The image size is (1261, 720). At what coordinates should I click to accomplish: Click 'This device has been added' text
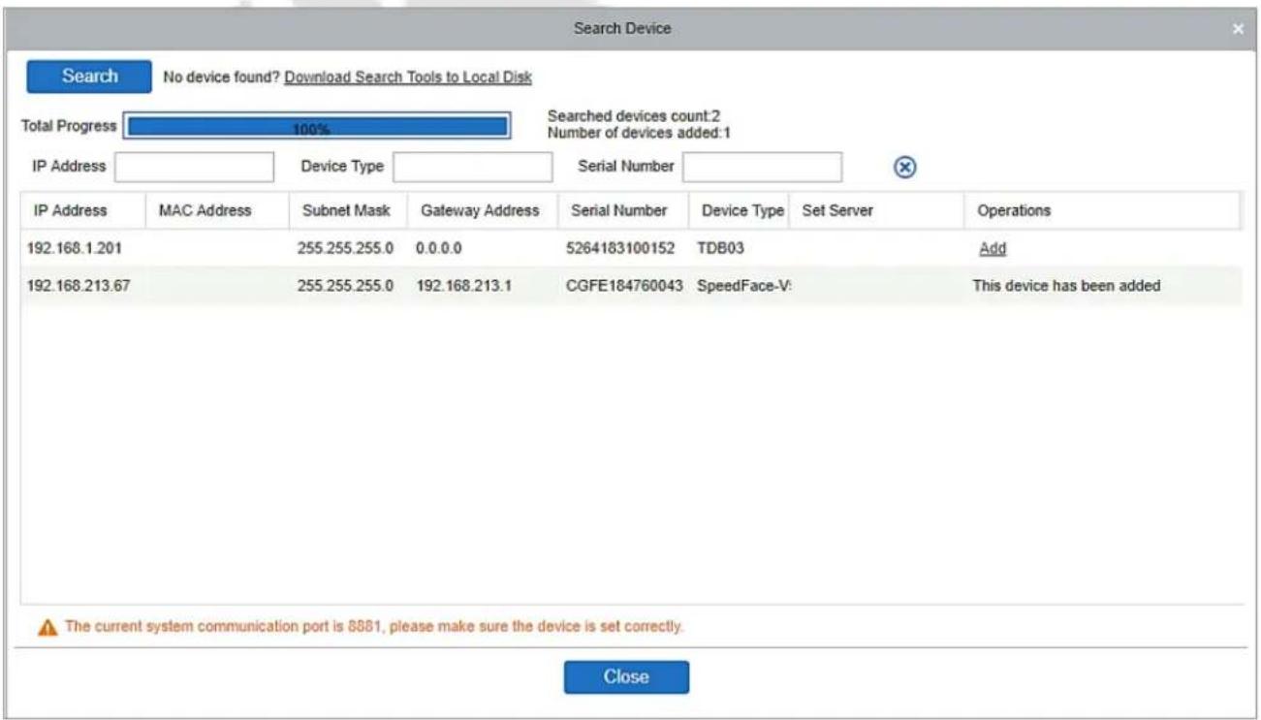coord(1066,287)
